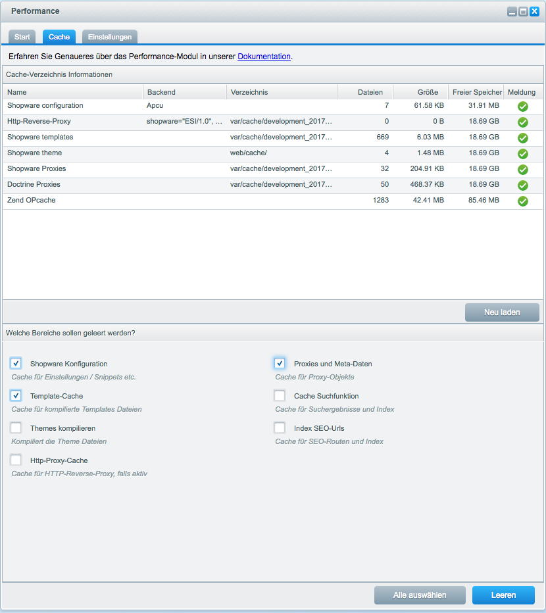Image resolution: width=546 pixels, height=613 pixels.
Task: Sort by Freier Speicher column header
Action: pyautogui.click(x=477, y=92)
